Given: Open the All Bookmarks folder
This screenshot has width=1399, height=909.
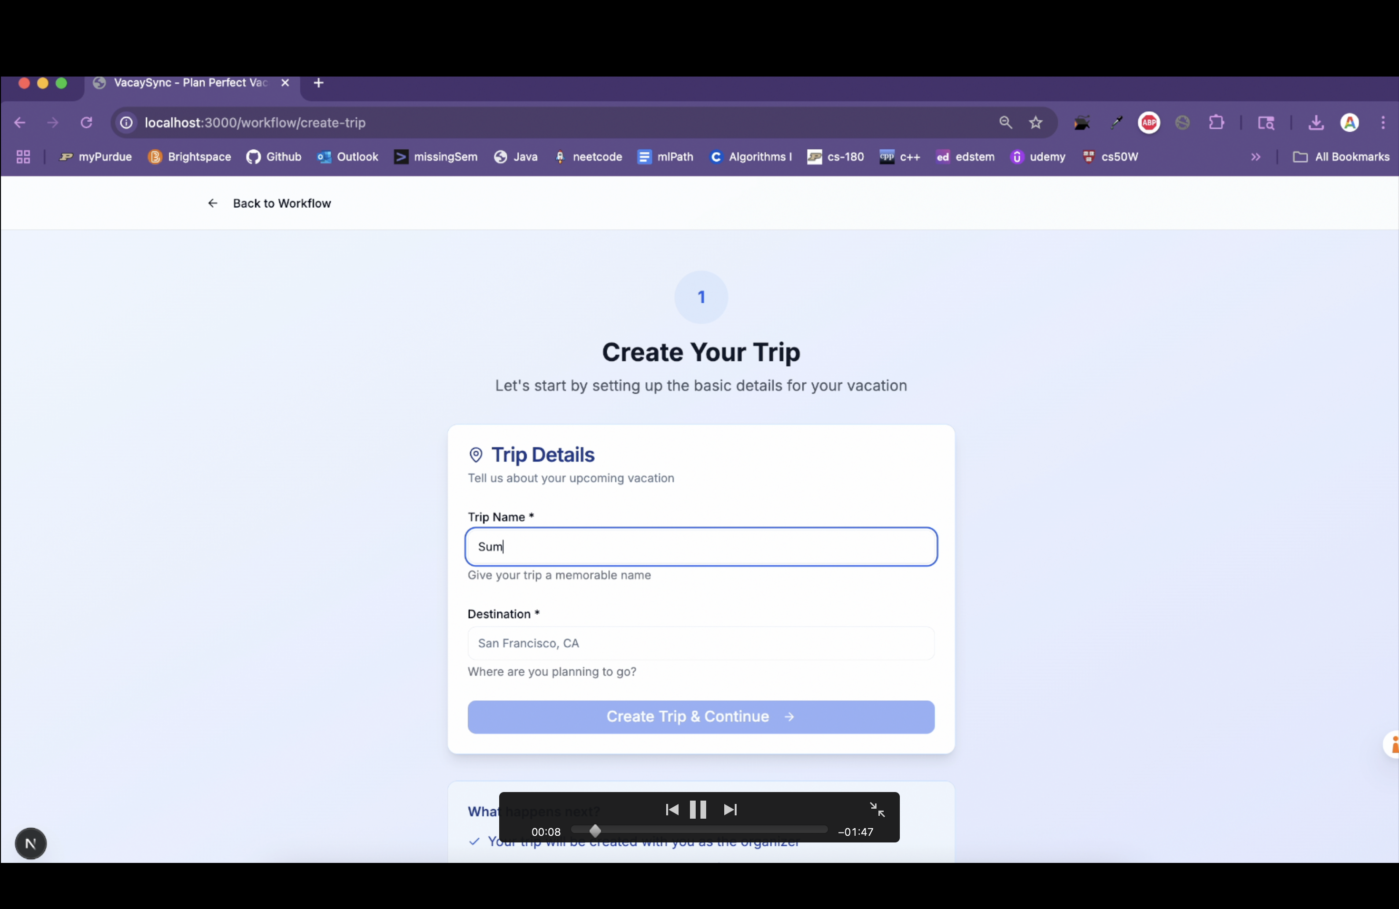Looking at the screenshot, I should click(1341, 157).
